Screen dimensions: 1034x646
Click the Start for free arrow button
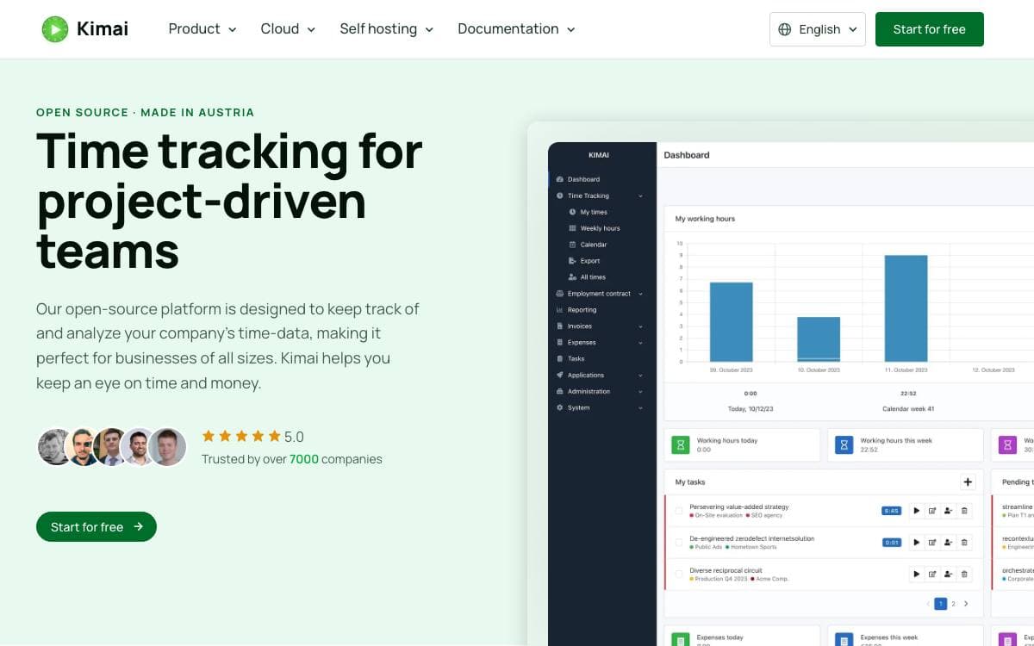point(97,527)
